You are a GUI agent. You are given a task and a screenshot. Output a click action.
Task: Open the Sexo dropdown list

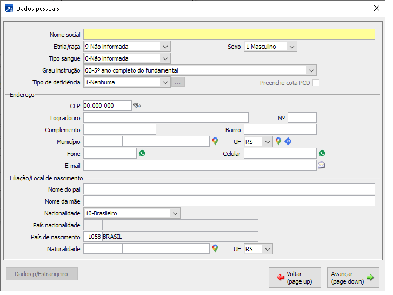click(292, 47)
